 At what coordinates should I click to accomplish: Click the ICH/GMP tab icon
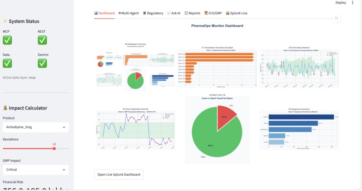click(206, 13)
